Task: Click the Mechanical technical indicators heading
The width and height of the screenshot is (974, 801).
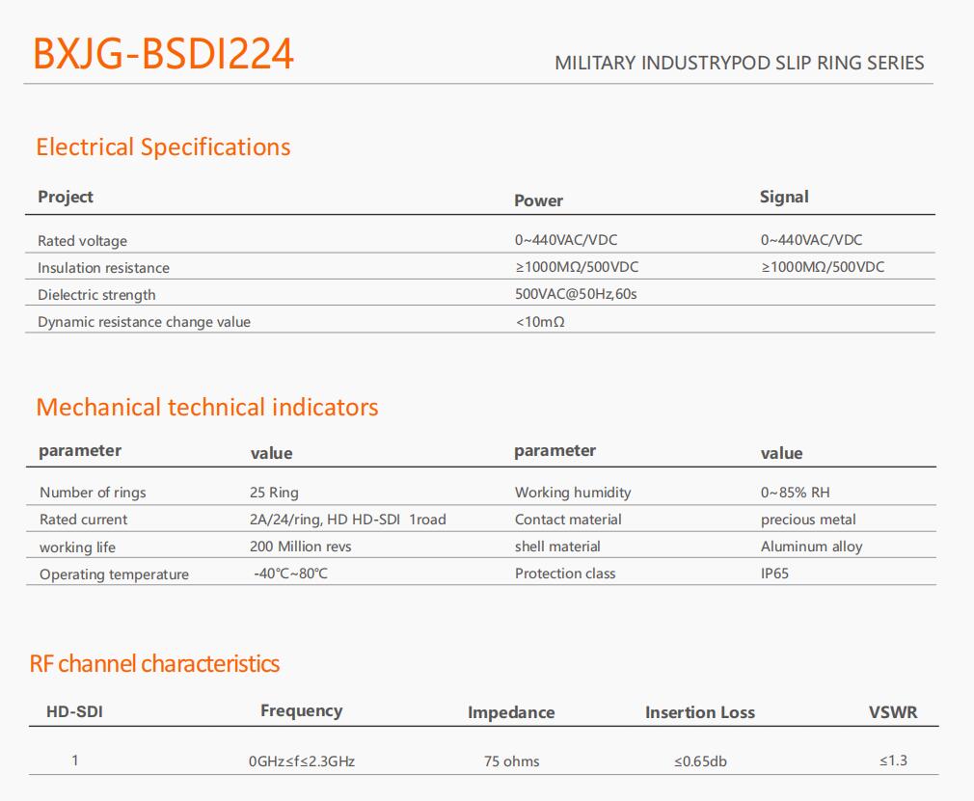Action: coord(207,408)
